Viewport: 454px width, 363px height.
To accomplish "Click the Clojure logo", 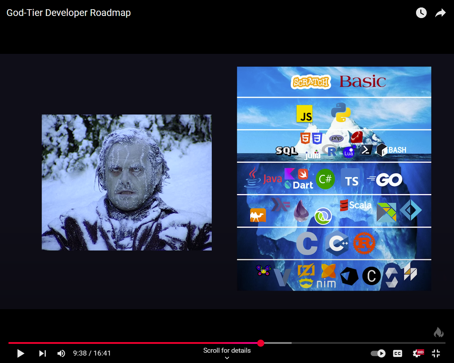I will 323,216.
